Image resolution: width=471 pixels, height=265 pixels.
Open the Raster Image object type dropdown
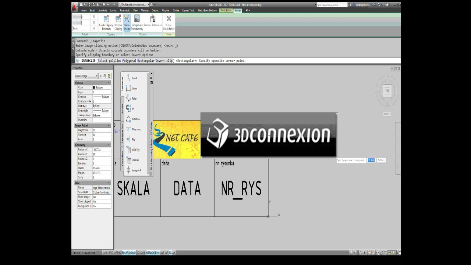tap(86, 76)
